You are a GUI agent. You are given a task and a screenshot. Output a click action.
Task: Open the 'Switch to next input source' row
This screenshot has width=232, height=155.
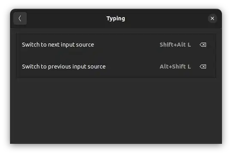tap(116, 45)
